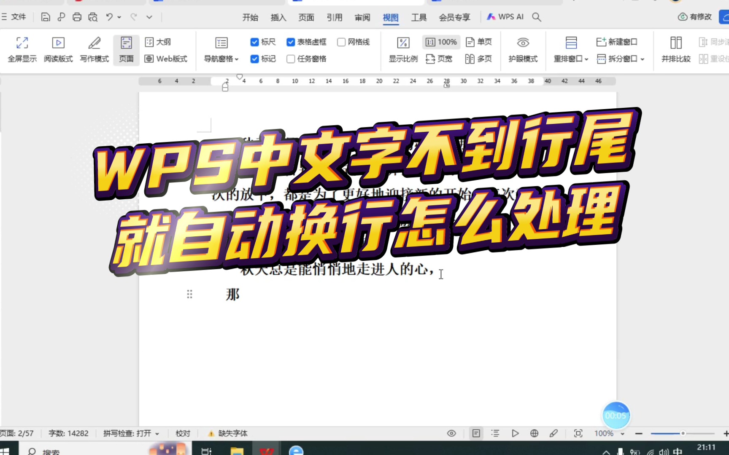This screenshot has width=729, height=455.
Task: Click the Save icon in quick toolbar
Action: 46,17
